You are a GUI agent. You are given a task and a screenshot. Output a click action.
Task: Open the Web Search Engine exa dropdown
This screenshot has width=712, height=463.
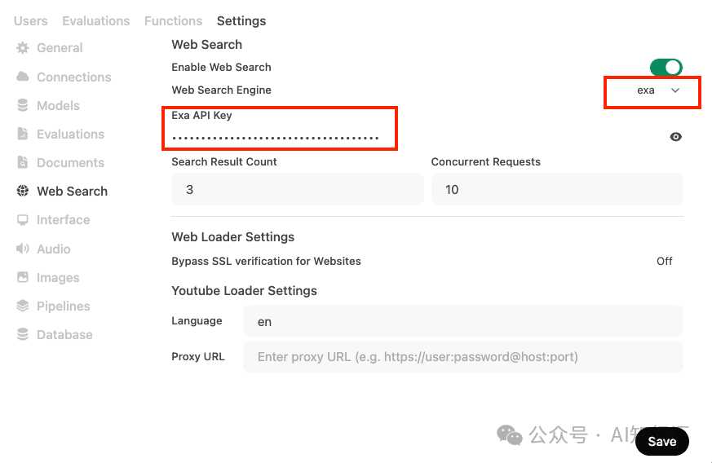(x=657, y=90)
